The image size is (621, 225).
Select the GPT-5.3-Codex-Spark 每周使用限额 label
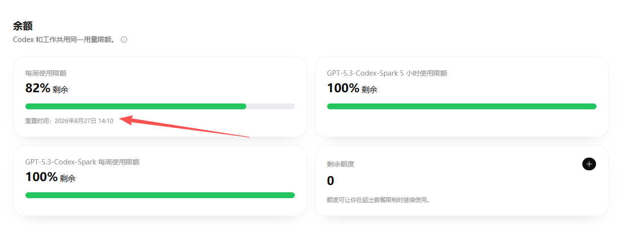click(x=82, y=162)
